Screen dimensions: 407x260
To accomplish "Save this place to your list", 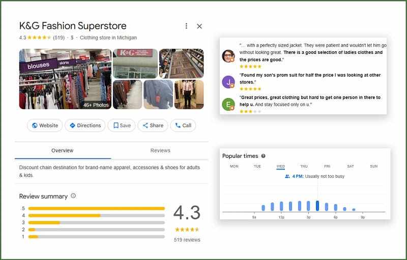I will [122, 125].
